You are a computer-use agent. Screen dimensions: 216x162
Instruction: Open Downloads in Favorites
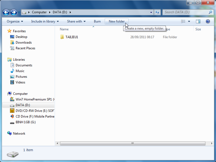[x=24, y=43]
